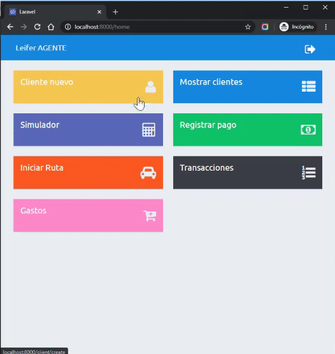Screen dimensions: 335x354
Task: Open a new tab with the plus button
Action: [115, 11]
